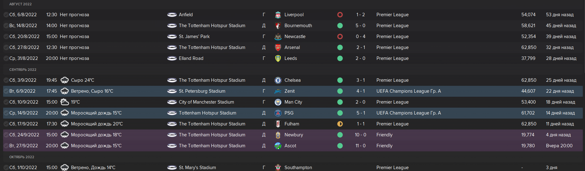Click the yellow draw indicator for Fulham match
Viewport: 585px width, 171px height.
340,124
